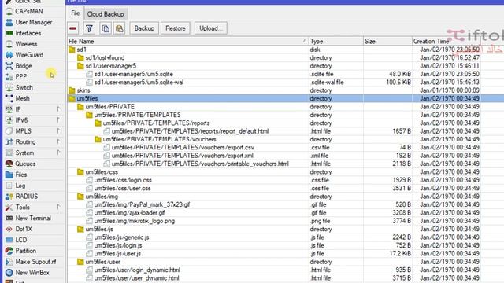Click the Upload... button

pyautogui.click(x=211, y=28)
